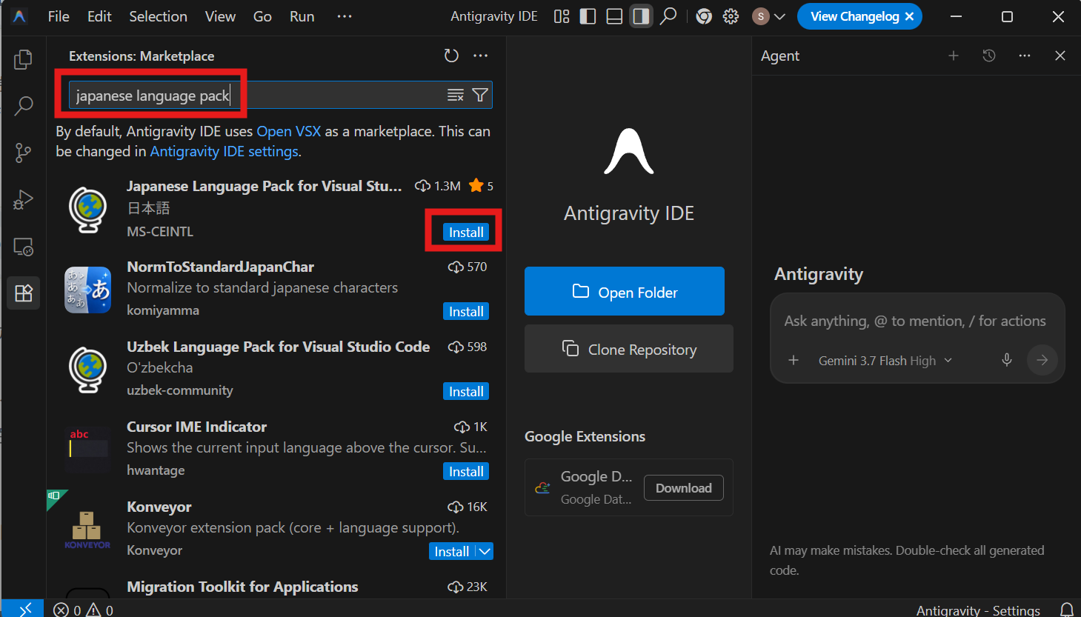Viewport: 1081px width, 617px height.
Task: Select Migration Toolkit for Applications entry
Action: click(x=242, y=587)
